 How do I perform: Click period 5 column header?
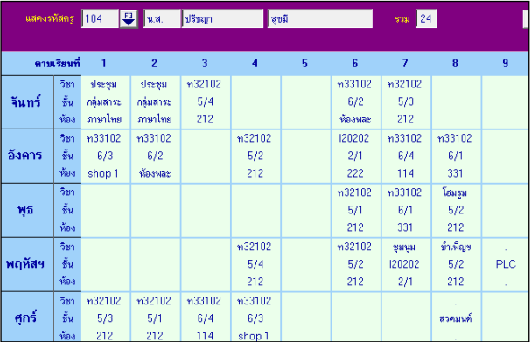[304, 63]
